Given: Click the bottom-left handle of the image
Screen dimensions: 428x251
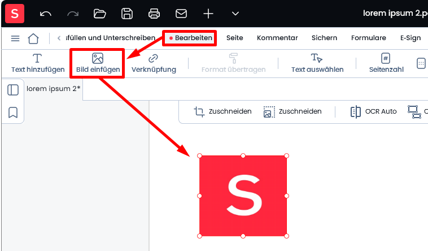Looking at the screenshot, I should click(x=199, y=236).
